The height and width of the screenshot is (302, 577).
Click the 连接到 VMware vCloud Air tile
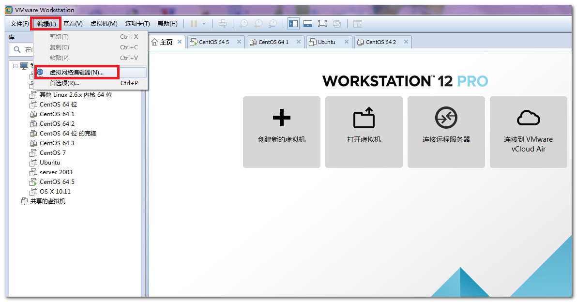coord(529,132)
